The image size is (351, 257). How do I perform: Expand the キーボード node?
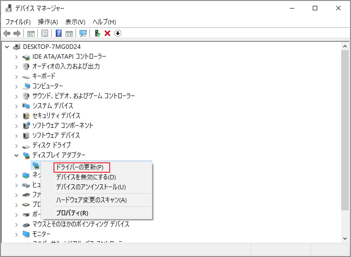point(16,77)
